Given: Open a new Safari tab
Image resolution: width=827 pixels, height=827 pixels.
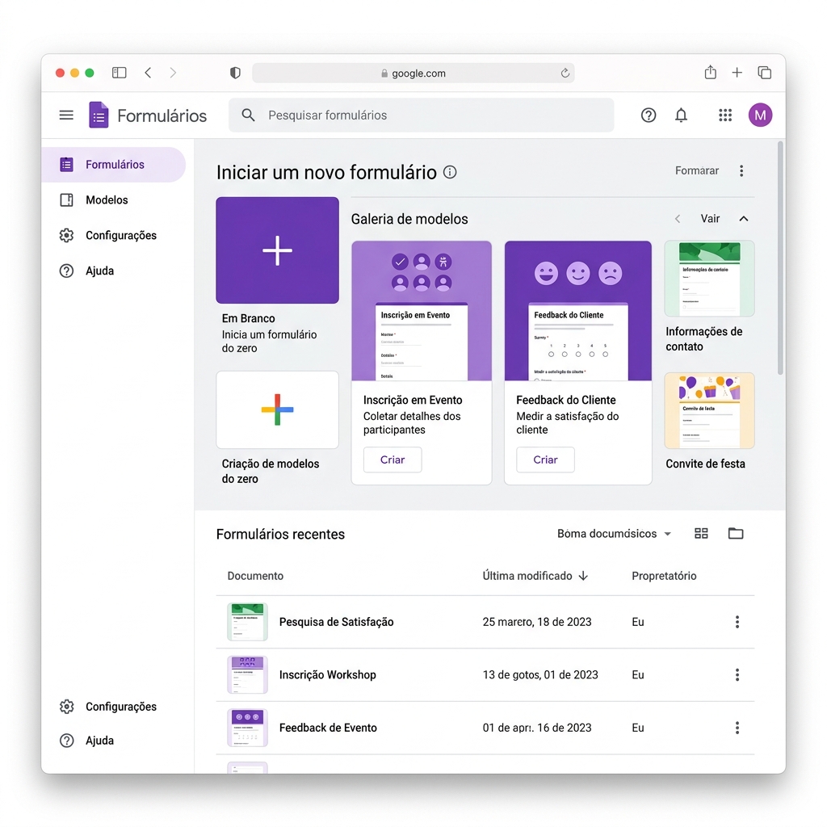Looking at the screenshot, I should (x=737, y=73).
